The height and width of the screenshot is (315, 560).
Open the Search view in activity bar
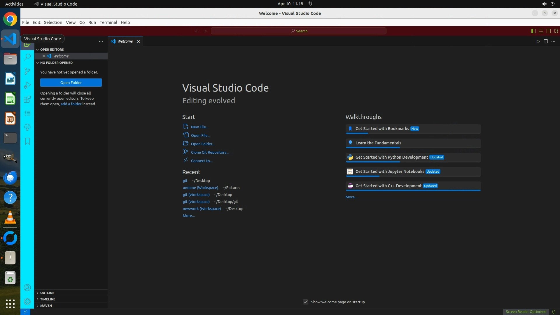tap(27, 57)
